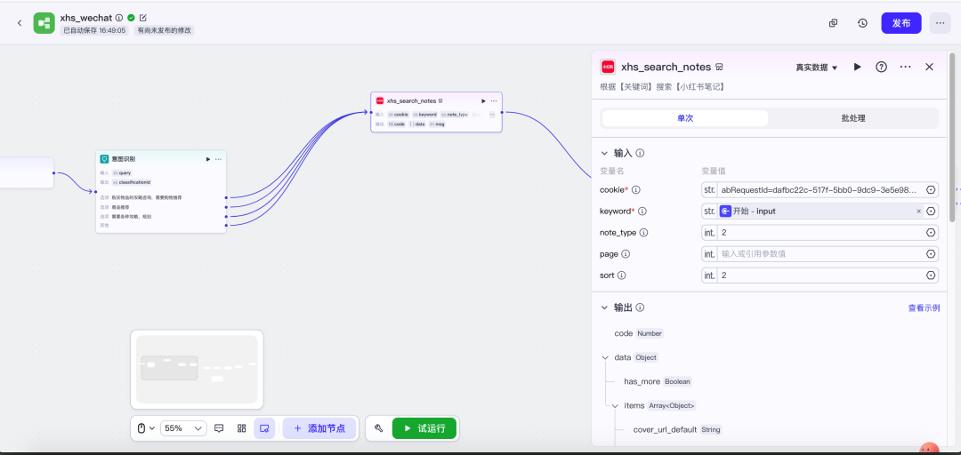Click the note_type value field

point(820,233)
